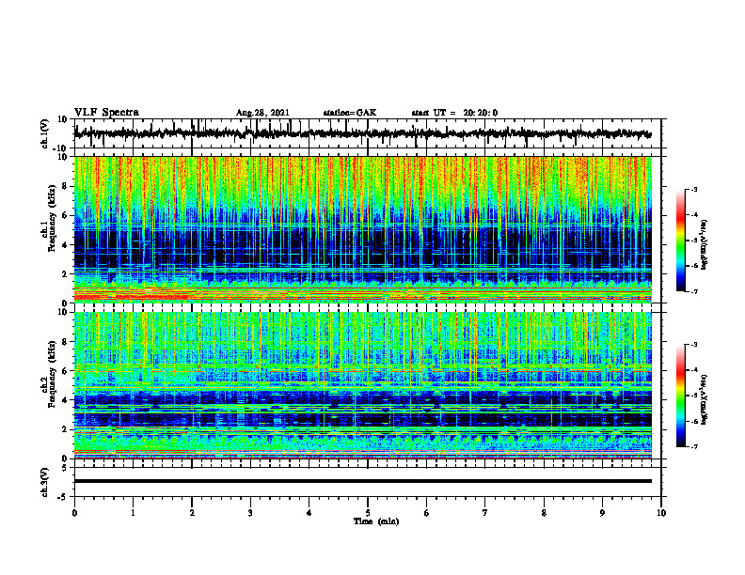Click the "ch.3(V)" axis label

(44, 483)
